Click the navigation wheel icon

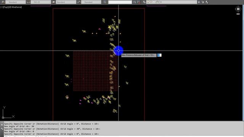tap(238, 9)
